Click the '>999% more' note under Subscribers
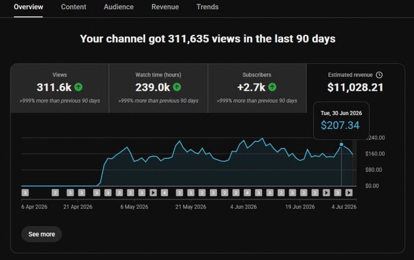414x260 pixels. pyautogui.click(x=257, y=101)
